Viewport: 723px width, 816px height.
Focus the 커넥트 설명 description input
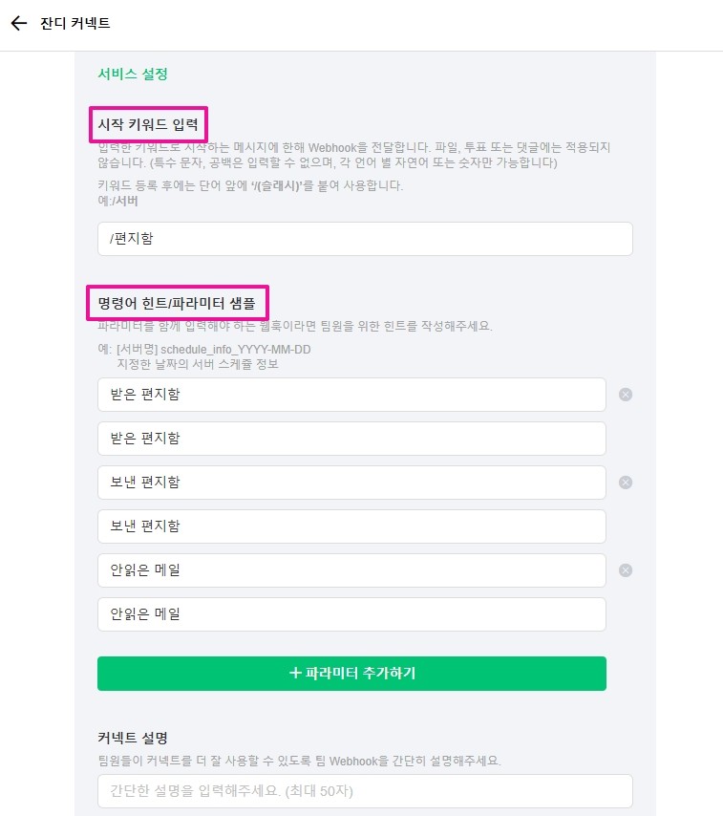pyautogui.click(x=365, y=791)
